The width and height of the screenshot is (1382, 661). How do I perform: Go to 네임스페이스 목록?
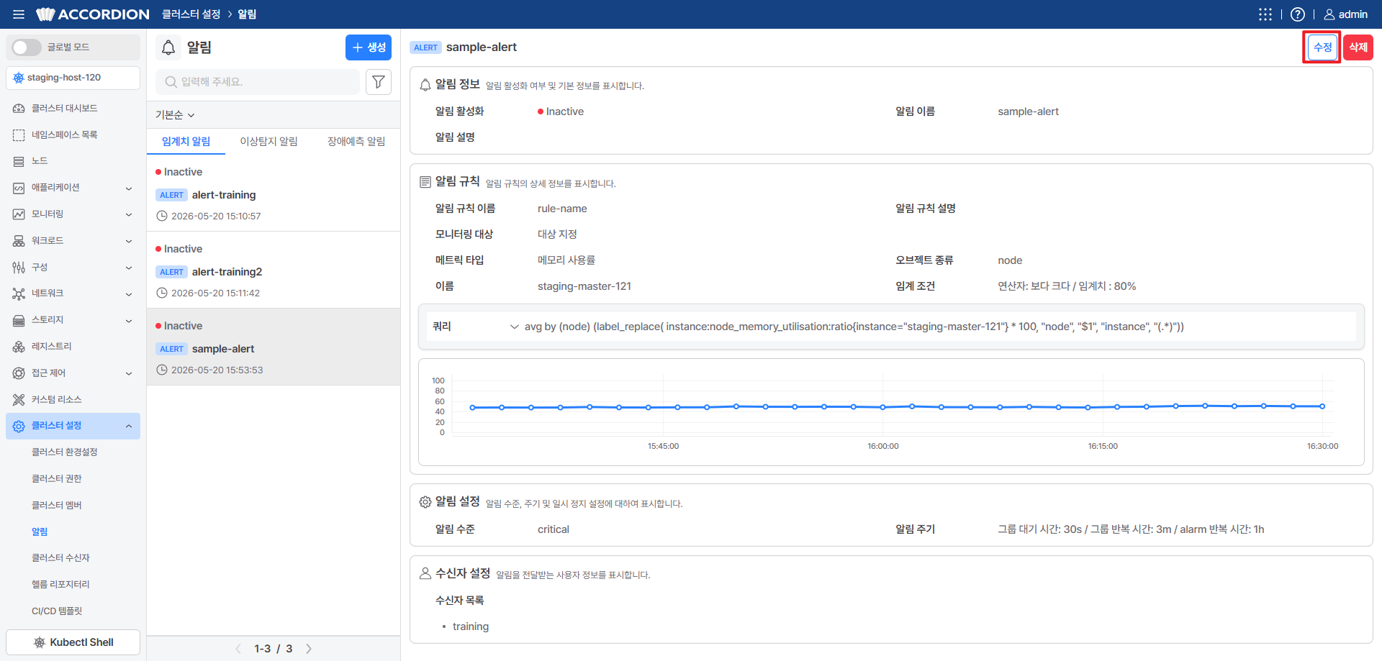coord(73,135)
